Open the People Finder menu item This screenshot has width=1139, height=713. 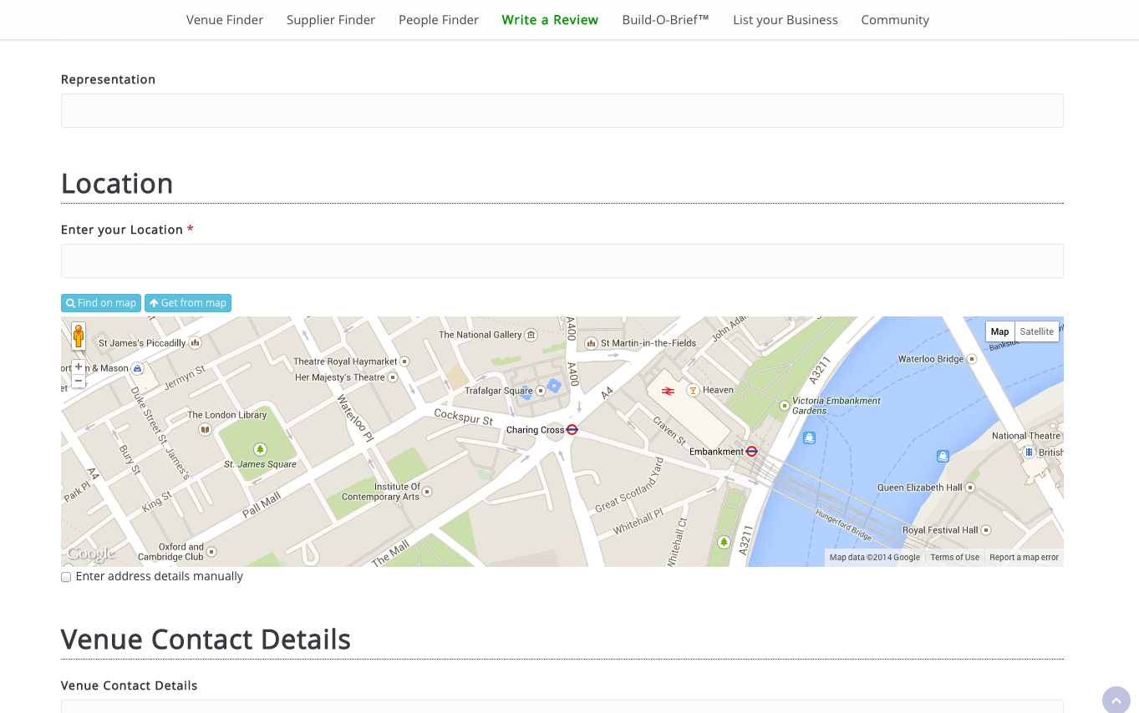pos(439,20)
